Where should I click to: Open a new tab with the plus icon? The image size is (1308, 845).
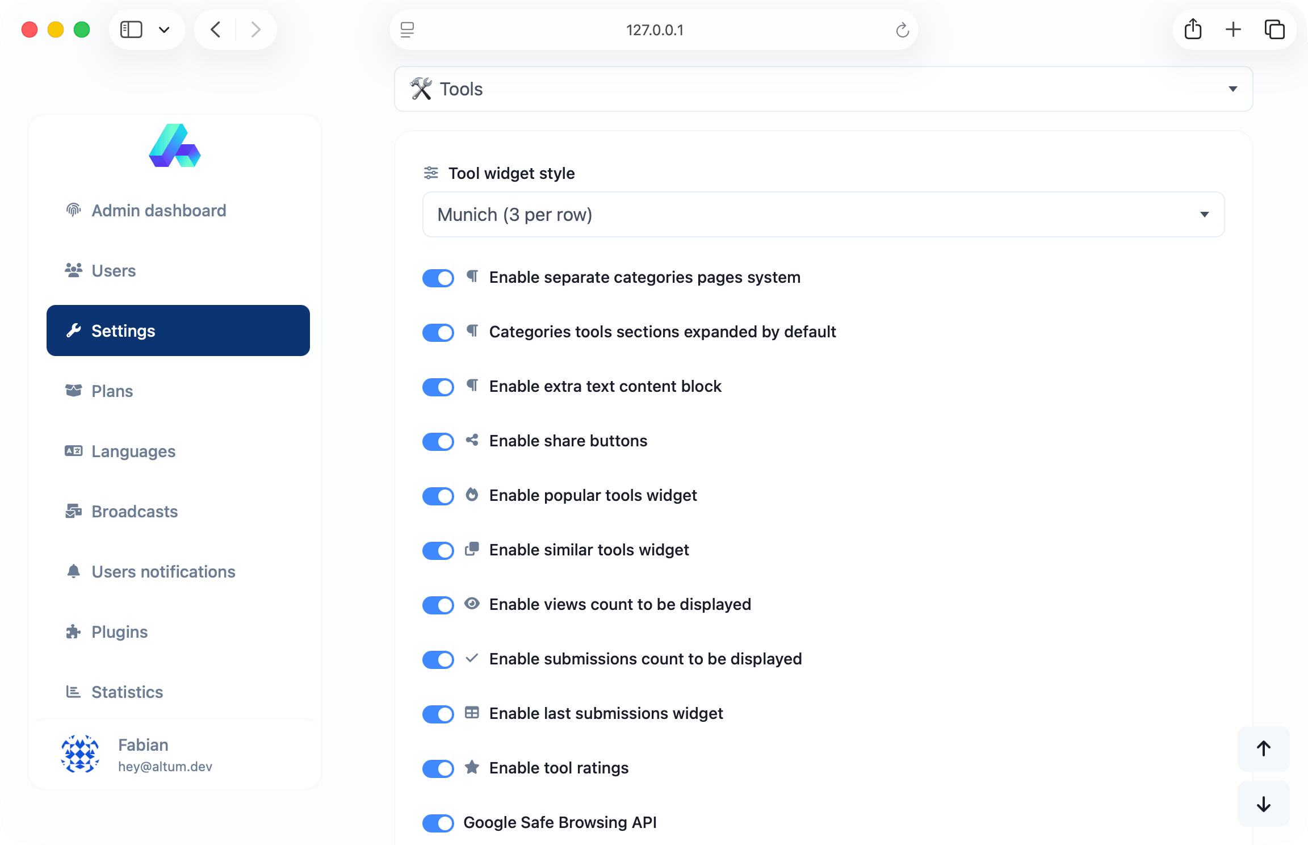coord(1233,29)
